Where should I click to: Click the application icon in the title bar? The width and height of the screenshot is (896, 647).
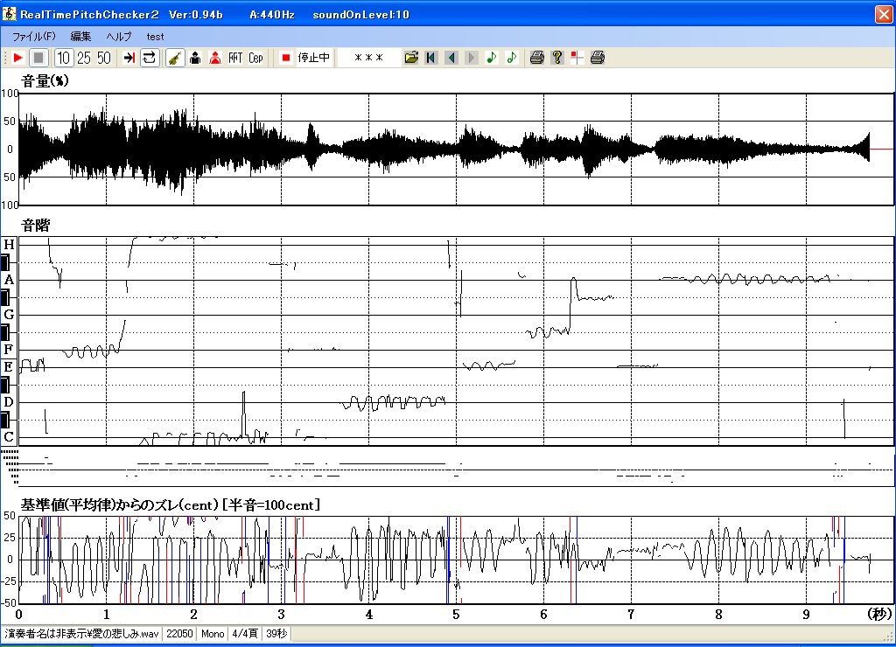tap(9, 14)
